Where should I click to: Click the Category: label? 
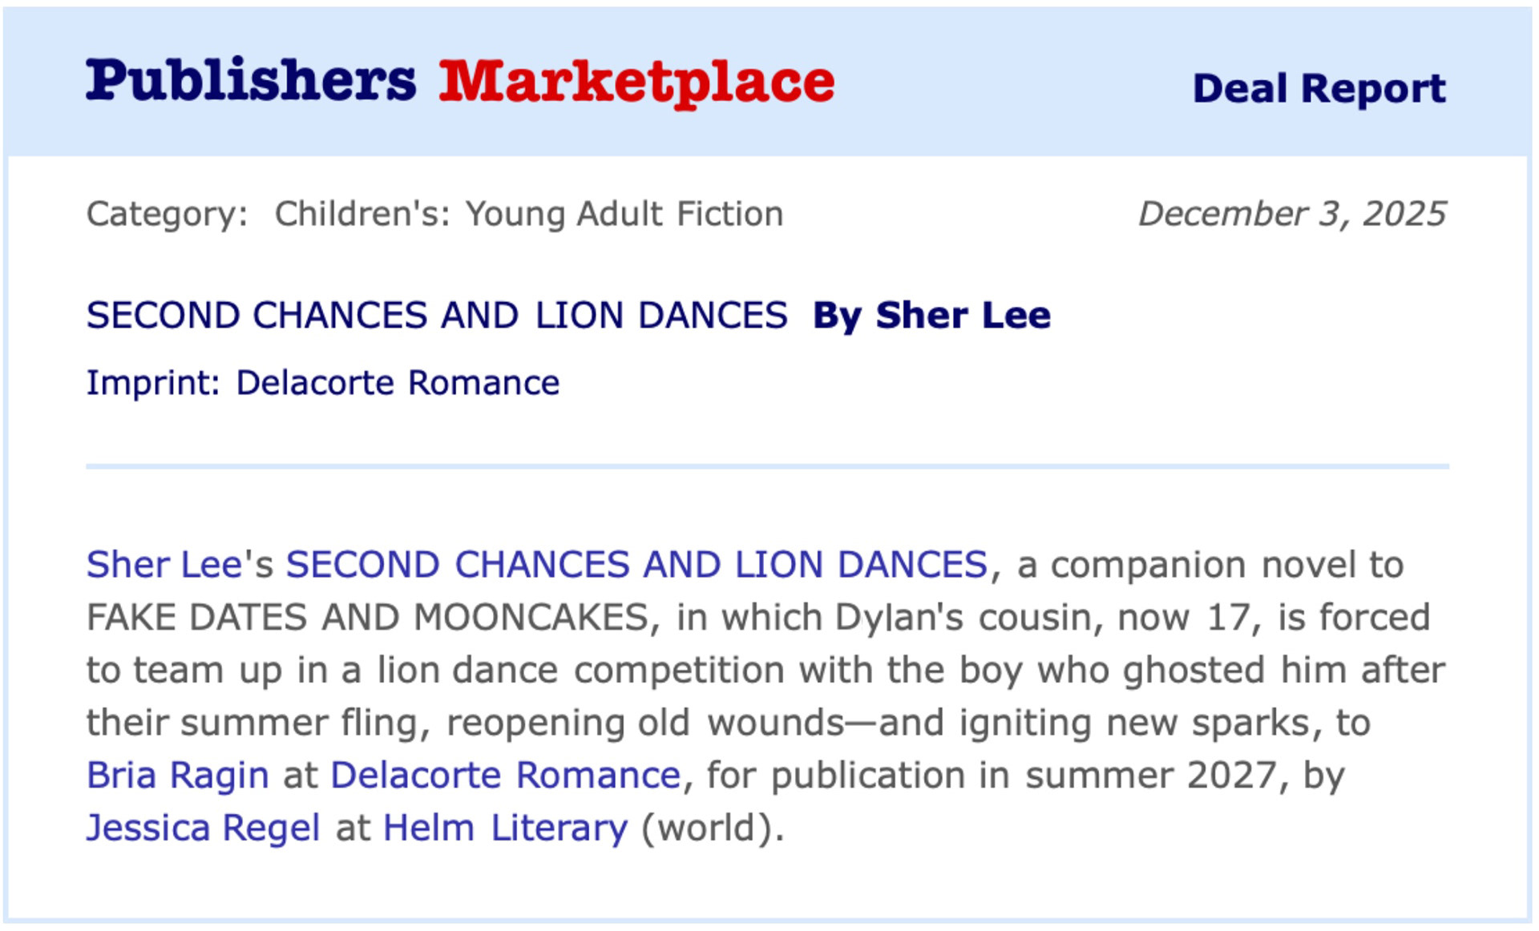[x=167, y=214]
